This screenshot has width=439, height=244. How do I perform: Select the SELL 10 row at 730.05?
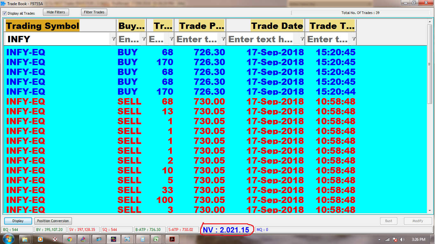coord(215,170)
